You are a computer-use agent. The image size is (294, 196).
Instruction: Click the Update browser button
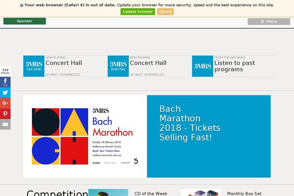138,12
